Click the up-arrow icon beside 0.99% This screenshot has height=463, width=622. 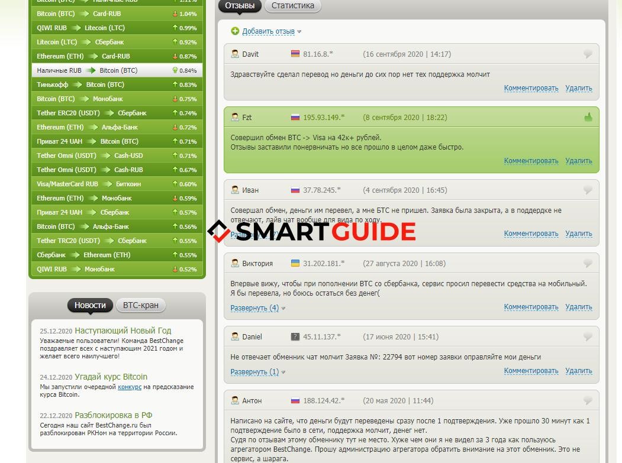coord(175,28)
